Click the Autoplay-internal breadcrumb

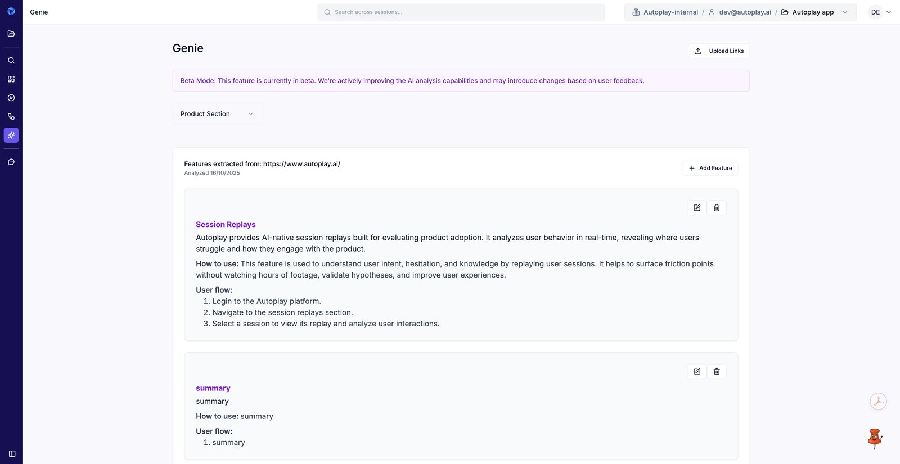pyautogui.click(x=665, y=12)
